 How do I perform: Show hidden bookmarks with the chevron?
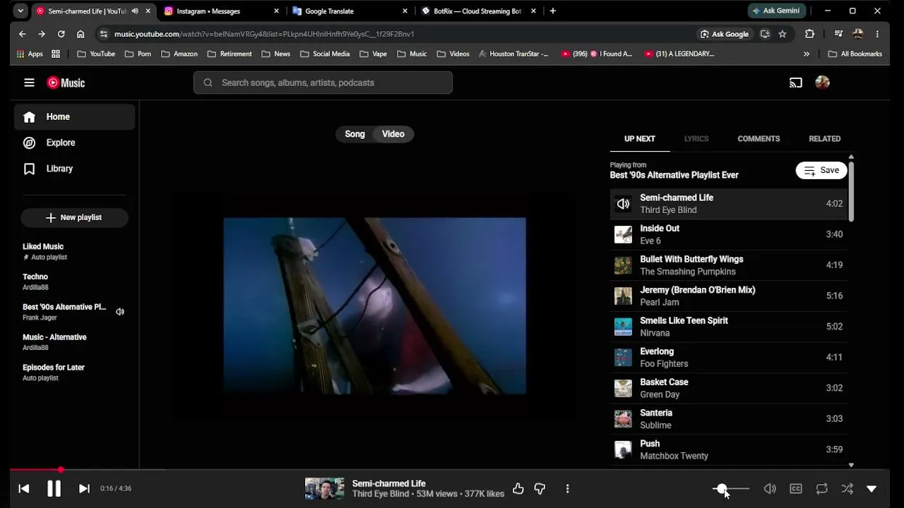(x=807, y=54)
